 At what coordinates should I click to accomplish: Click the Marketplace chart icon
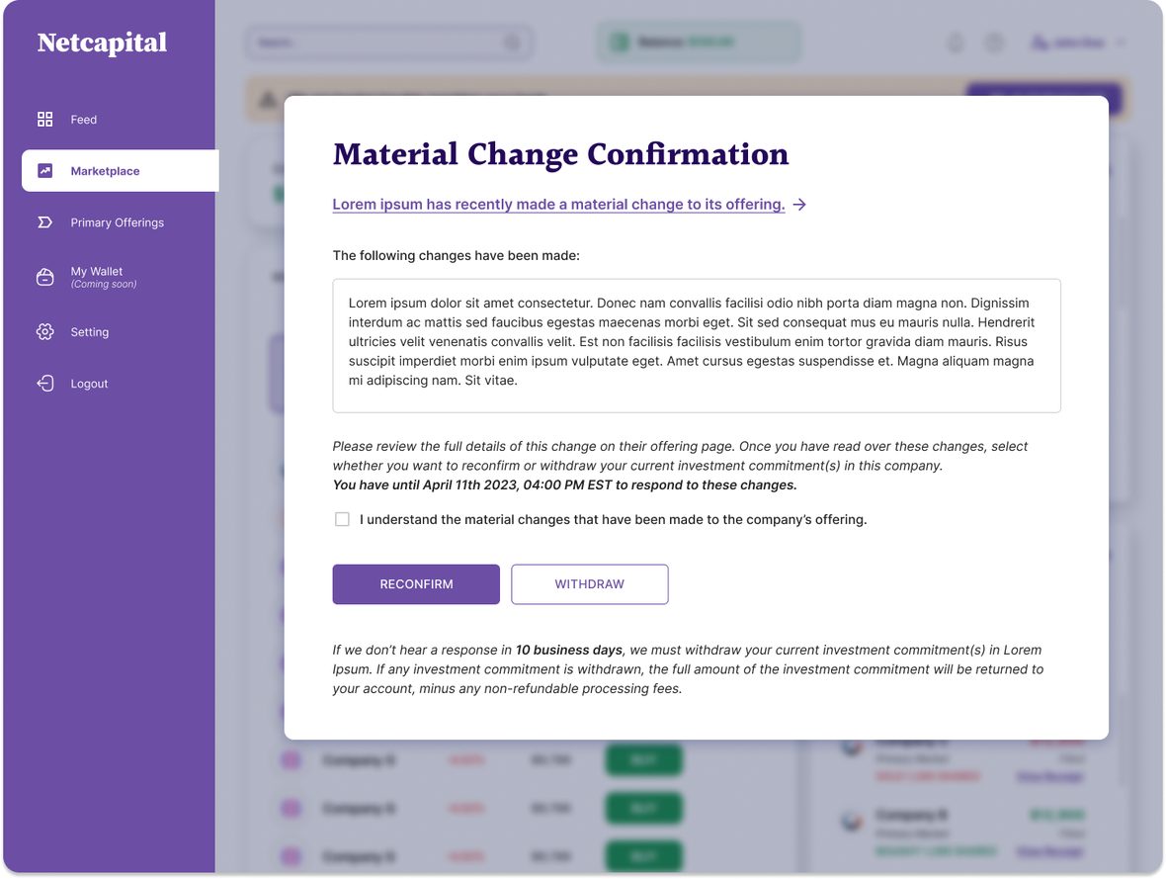(x=45, y=170)
